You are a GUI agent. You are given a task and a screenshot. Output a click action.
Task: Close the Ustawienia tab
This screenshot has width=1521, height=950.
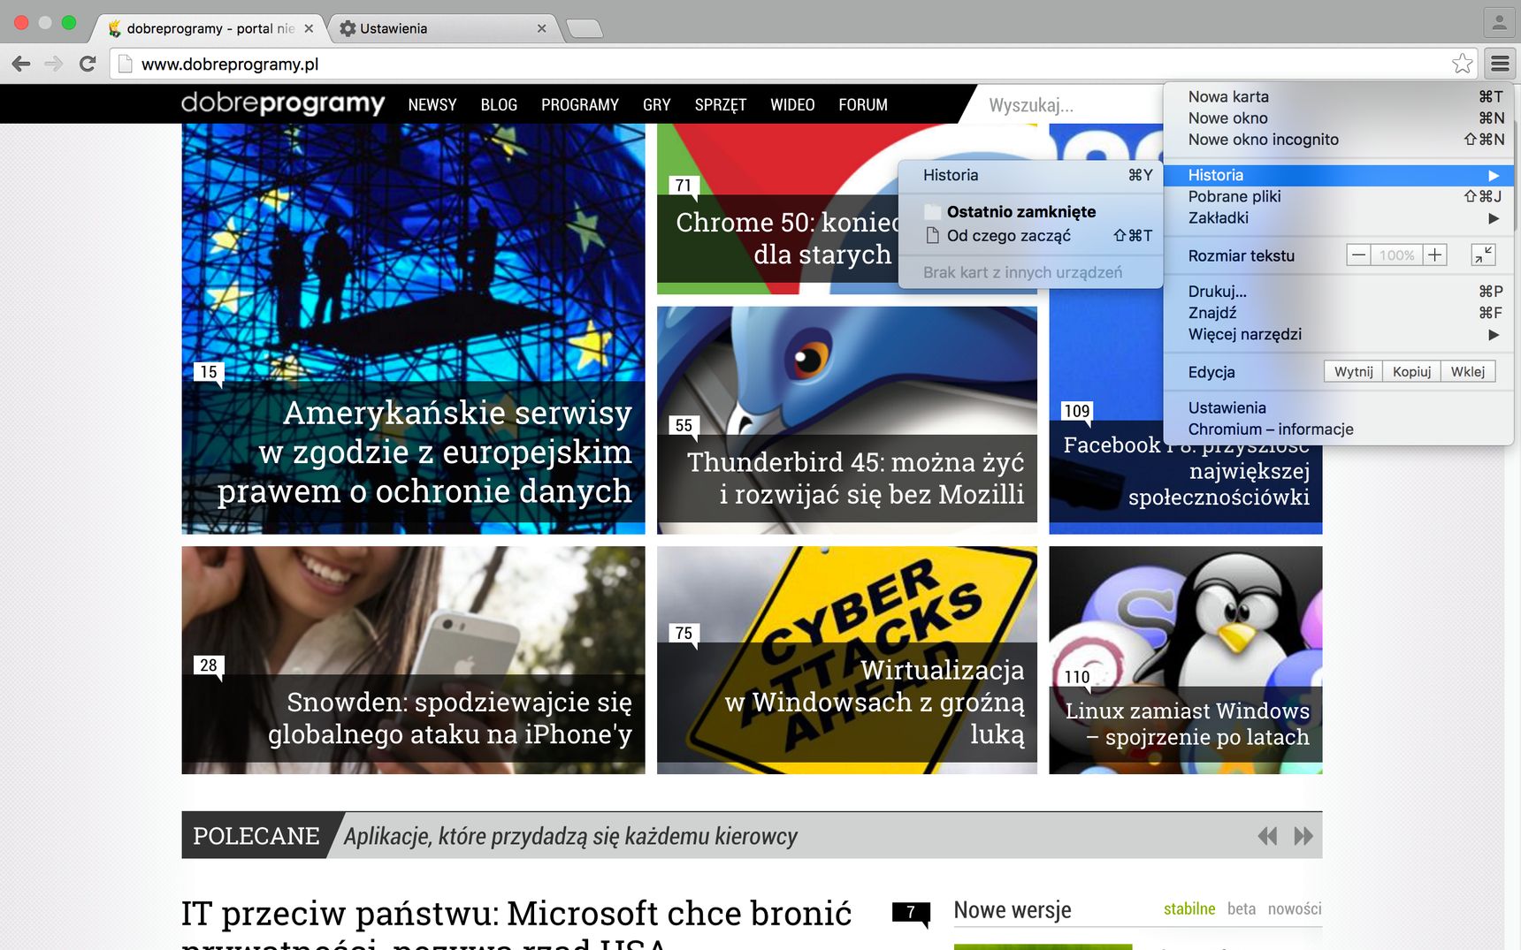tap(542, 28)
